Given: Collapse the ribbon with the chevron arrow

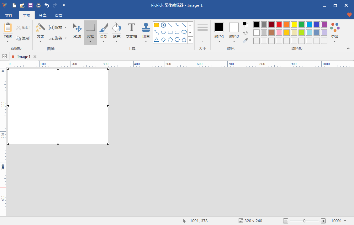Looking at the screenshot, I should pos(348,48).
